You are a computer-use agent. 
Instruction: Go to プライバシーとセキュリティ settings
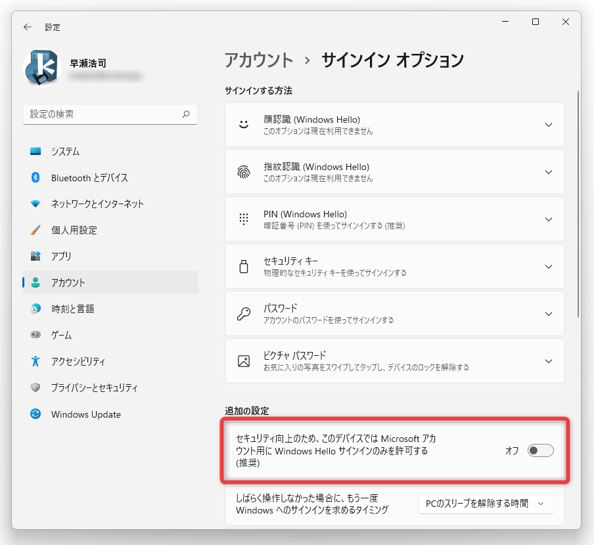tap(110, 387)
